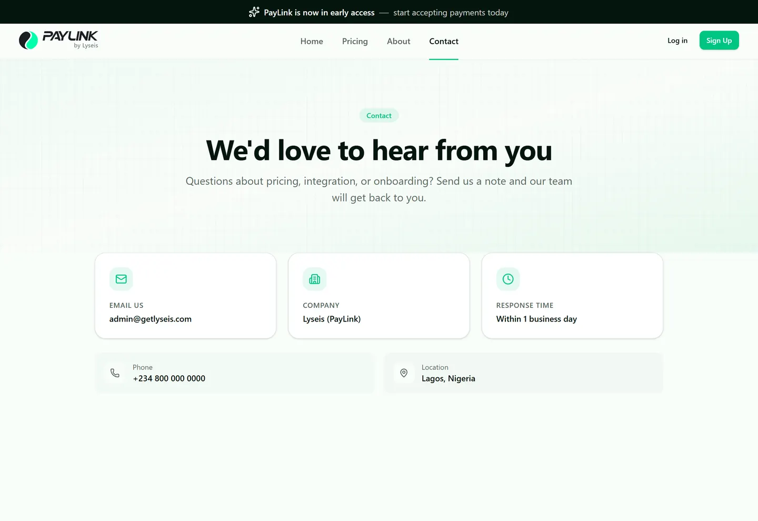Click the admin@getlyseis.com email address
This screenshot has height=521, width=758.
point(151,319)
